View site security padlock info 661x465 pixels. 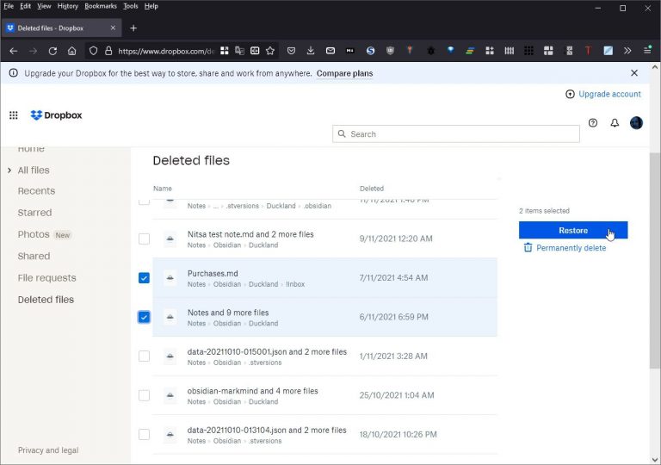(108, 51)
